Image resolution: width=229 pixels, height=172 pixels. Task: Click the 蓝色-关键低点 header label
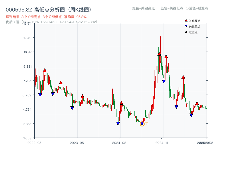172,8
